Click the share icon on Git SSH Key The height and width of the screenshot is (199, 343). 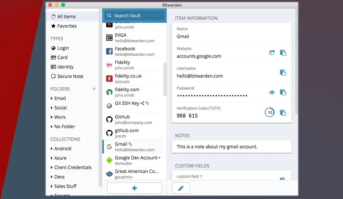[142, 103]
